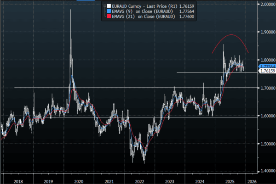Image resolution: width=276 pixels, height=184 pixels.
Task: Select the 'EURAUD Curncy - Last Price (R1)' legend label
Action: (x=144, y=6)
